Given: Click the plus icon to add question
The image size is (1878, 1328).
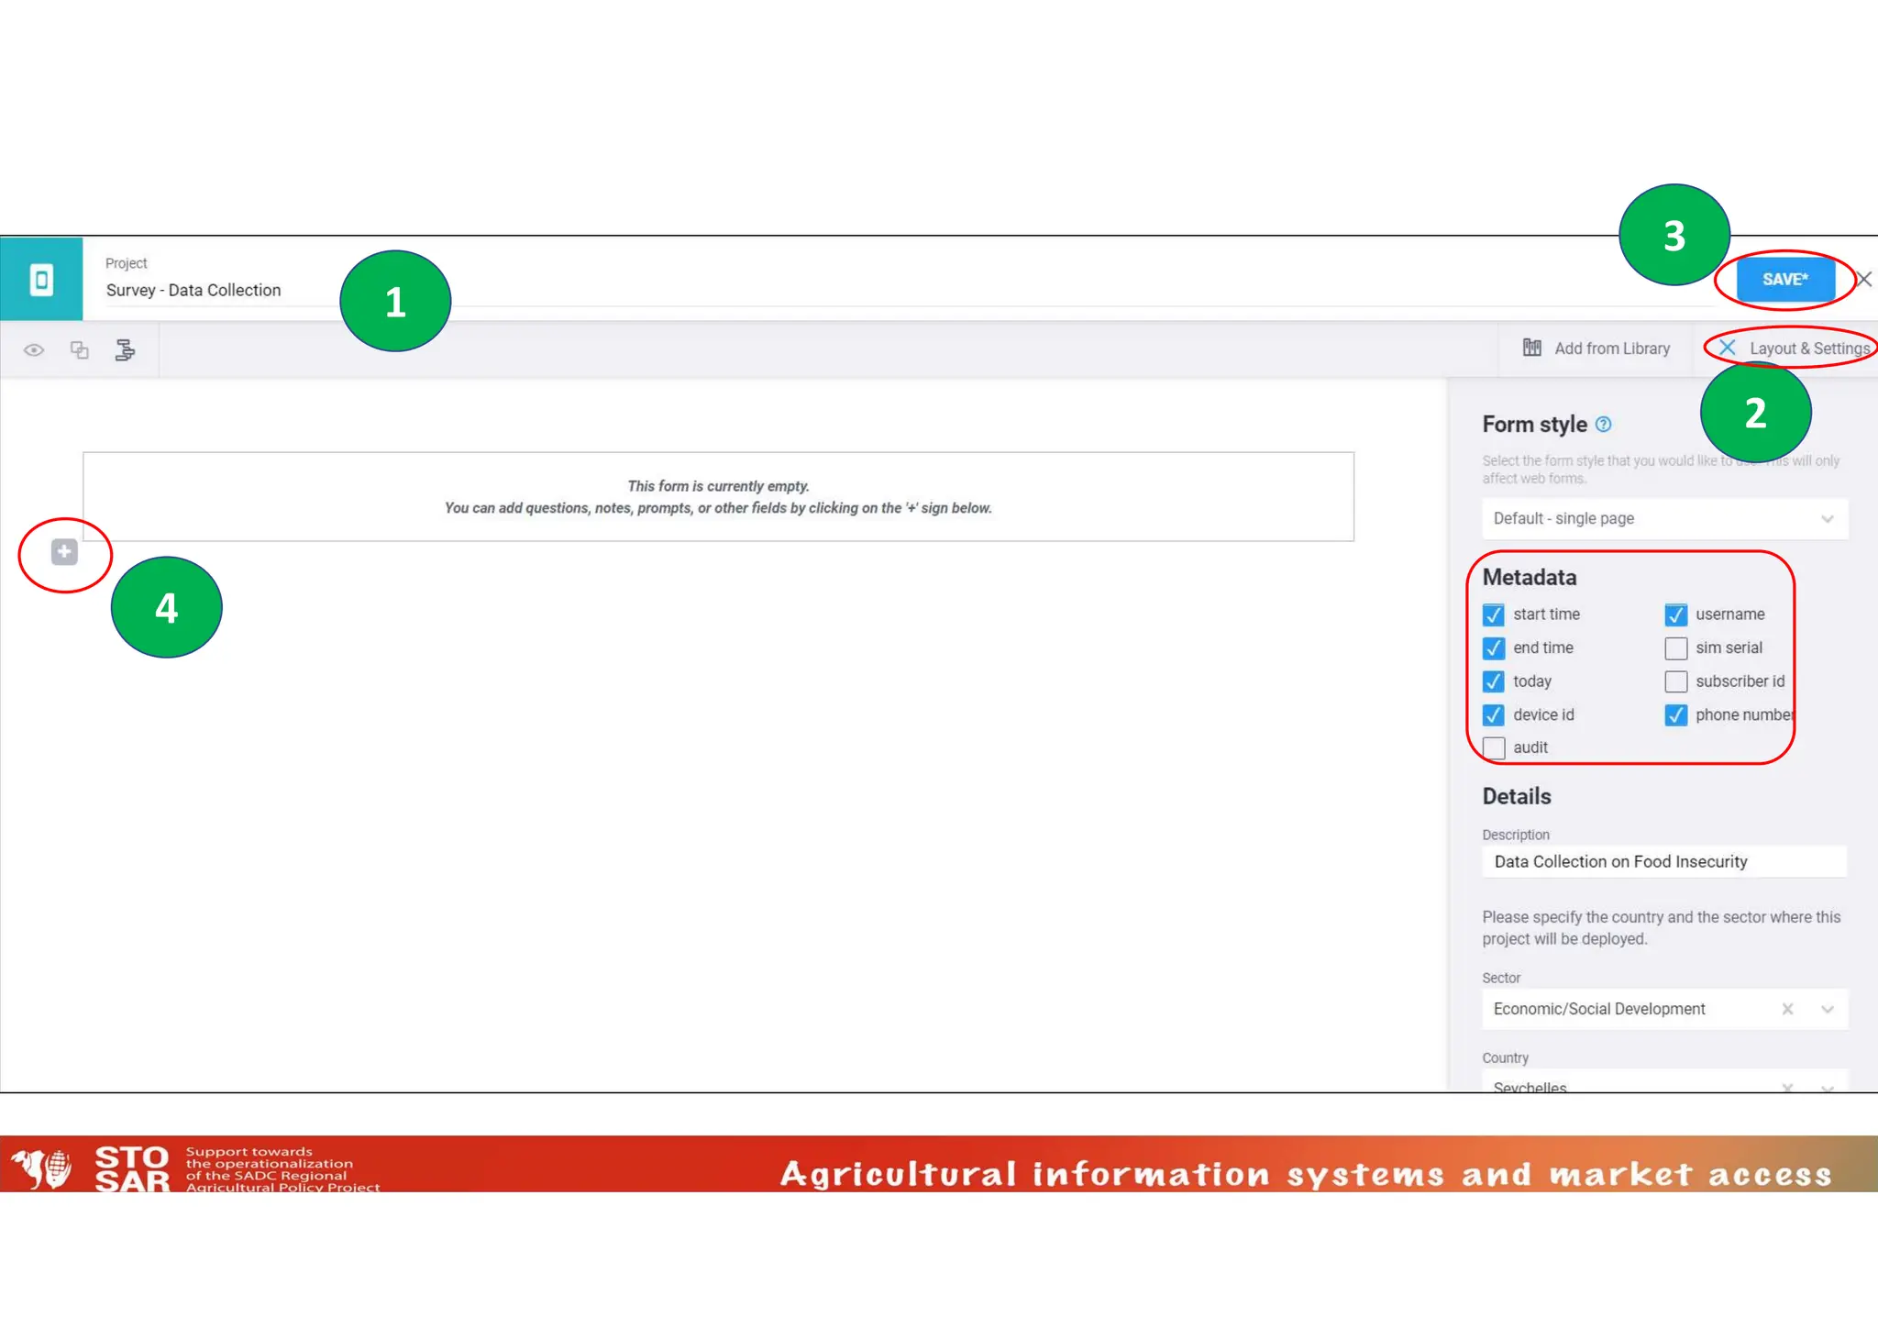Looking at the screenshot, I should (64, 551).
